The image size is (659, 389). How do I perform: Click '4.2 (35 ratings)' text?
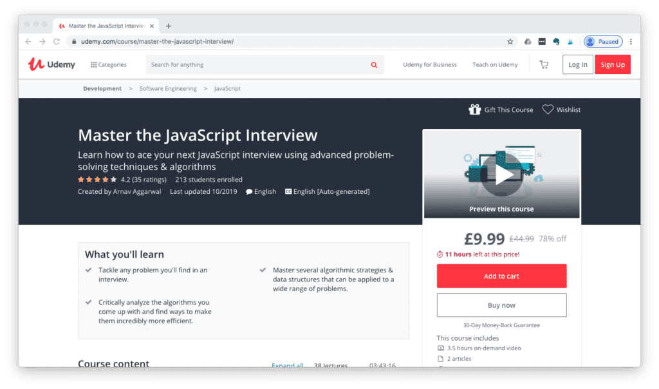(x=144, y=180)
